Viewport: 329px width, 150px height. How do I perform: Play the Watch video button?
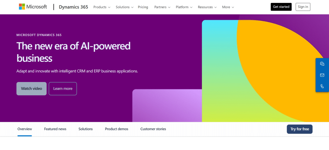point(31,89)
